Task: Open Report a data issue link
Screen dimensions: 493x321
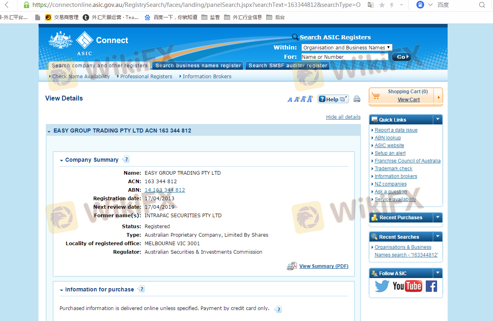Action: [x=396, y=130]
